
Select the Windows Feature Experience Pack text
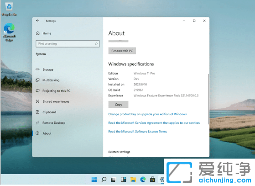[x=166, y=96]
